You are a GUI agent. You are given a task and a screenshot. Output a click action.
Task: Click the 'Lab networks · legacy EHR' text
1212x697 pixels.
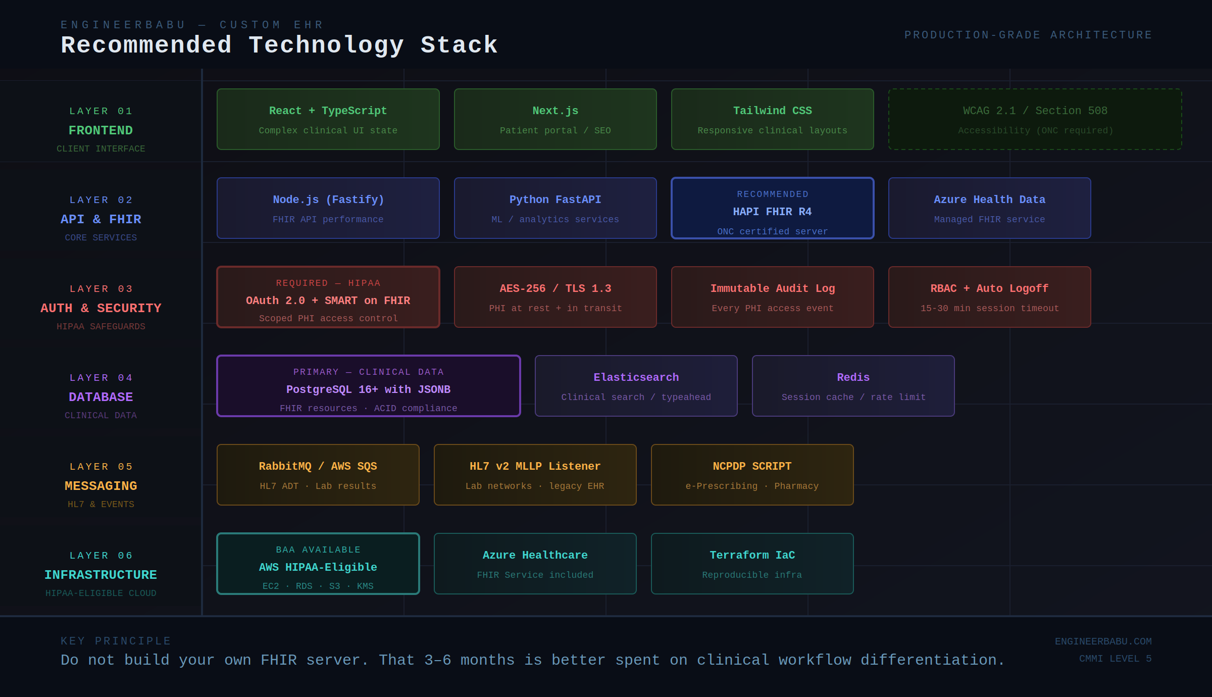[535, 486]
